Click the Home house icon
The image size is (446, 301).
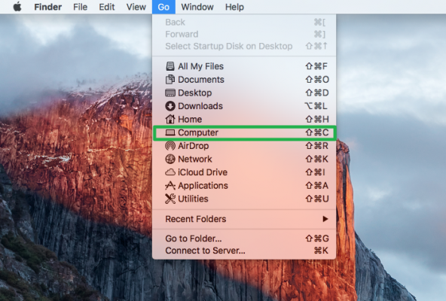(170, 119)
